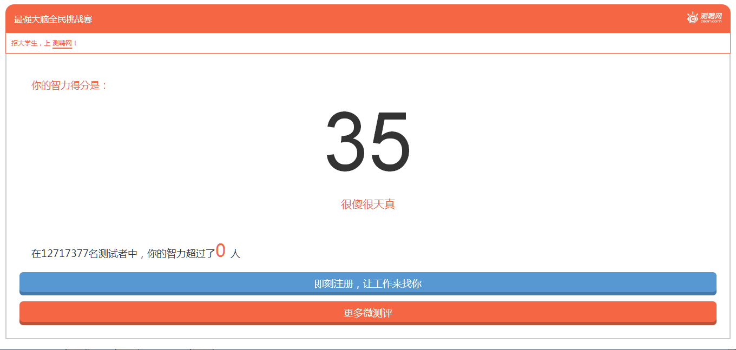This screenshot has width=736, height=350.
Task: Click the 更多微测评 button
Action: [368, 313]
